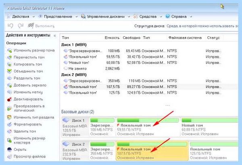Viewport: 242px width, 165px height.
Task: Click Удалить том operation
Action: tap(25, 132)
